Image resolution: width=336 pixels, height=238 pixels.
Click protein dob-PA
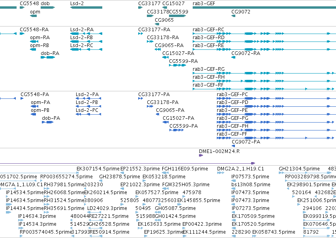pos(51,118)
